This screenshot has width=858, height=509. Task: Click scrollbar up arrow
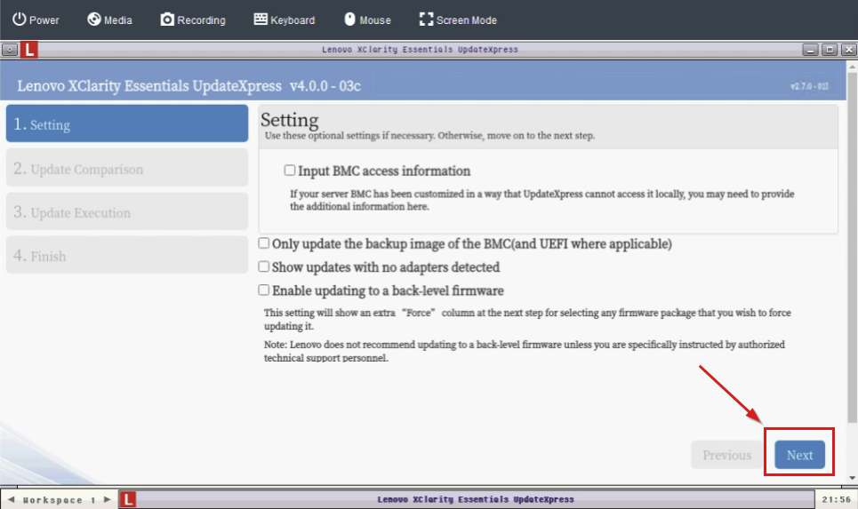[x=852, y=66]
